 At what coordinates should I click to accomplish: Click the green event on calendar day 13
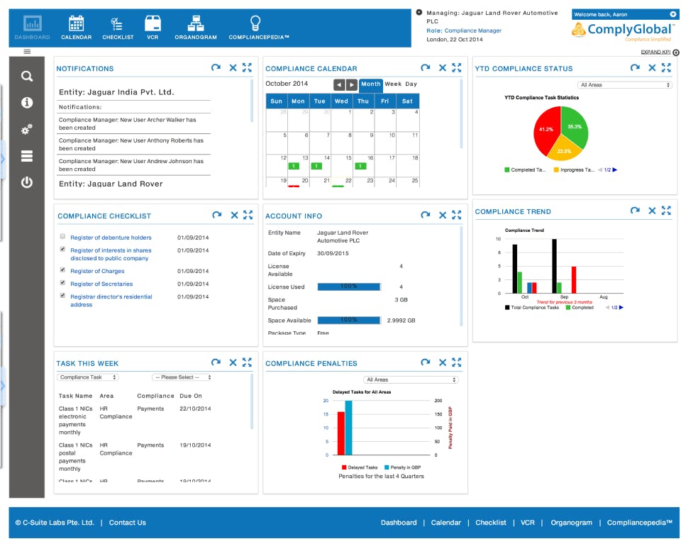pyautogui.click(x=294, y=166)
